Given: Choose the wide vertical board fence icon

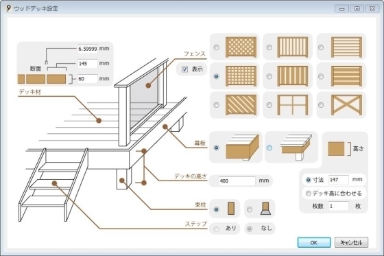Looking at the screenshot, I should [293, 76].
